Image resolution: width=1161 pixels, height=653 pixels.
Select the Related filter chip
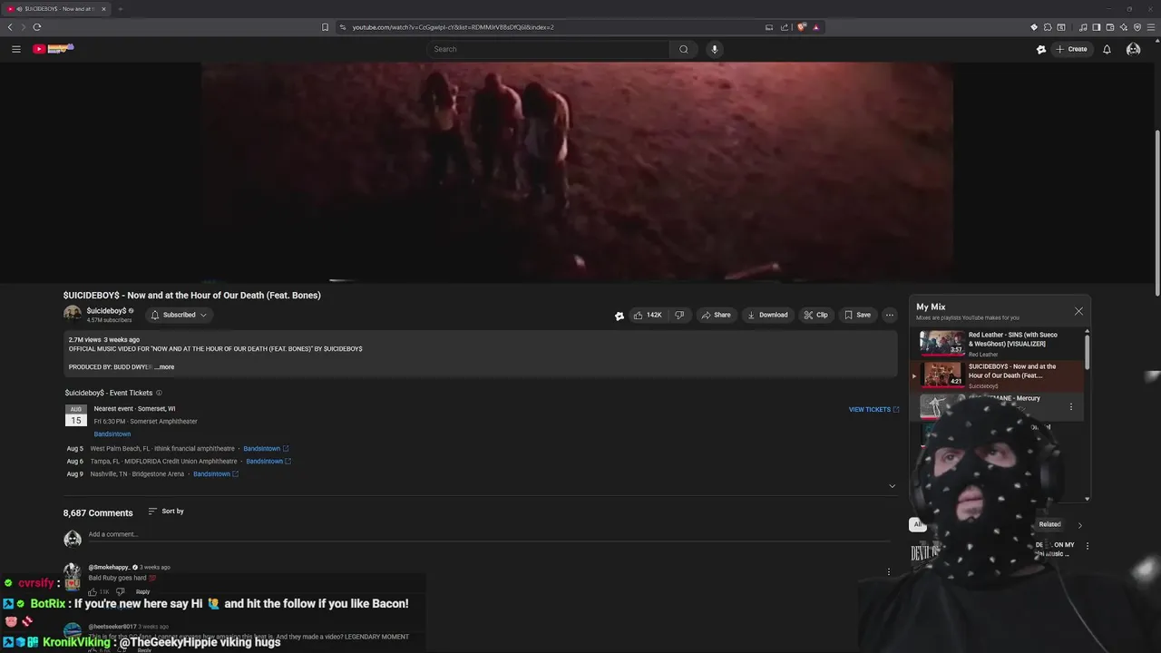pos(1049,524)
